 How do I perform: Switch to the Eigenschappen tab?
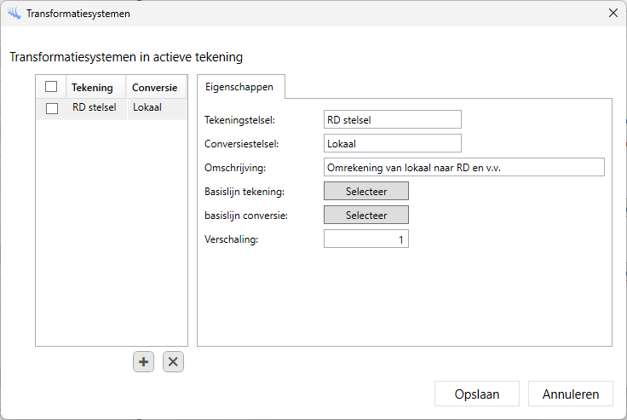239,87
